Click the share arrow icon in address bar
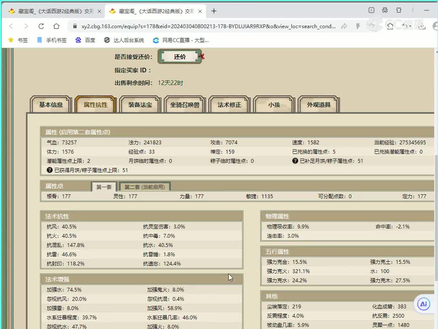 click(x=344, y=26)
